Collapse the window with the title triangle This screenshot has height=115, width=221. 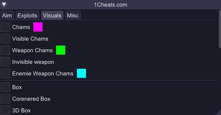coord(4,4)
